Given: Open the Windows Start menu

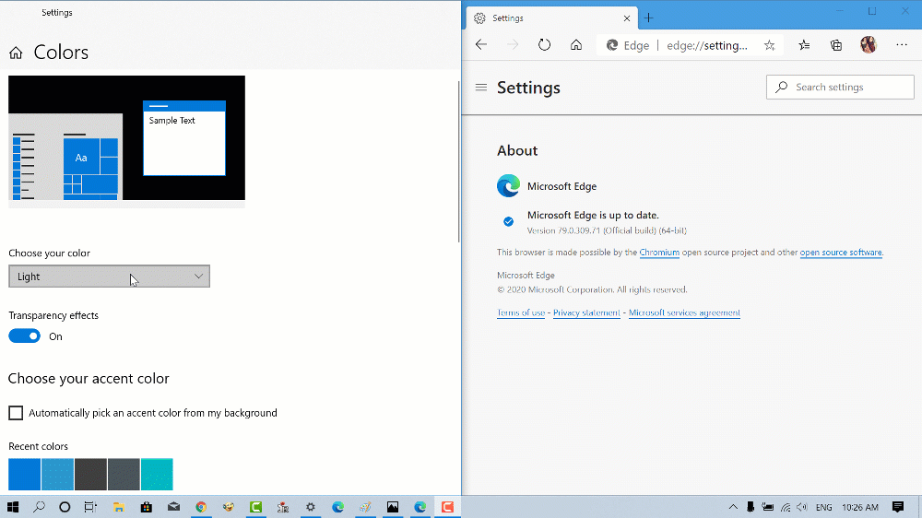Looking at the screenshot, I should (13, 507).
